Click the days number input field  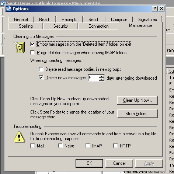93,78
